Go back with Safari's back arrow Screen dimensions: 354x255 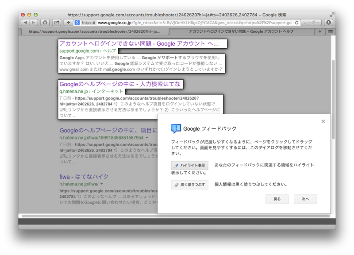[25, 23]
